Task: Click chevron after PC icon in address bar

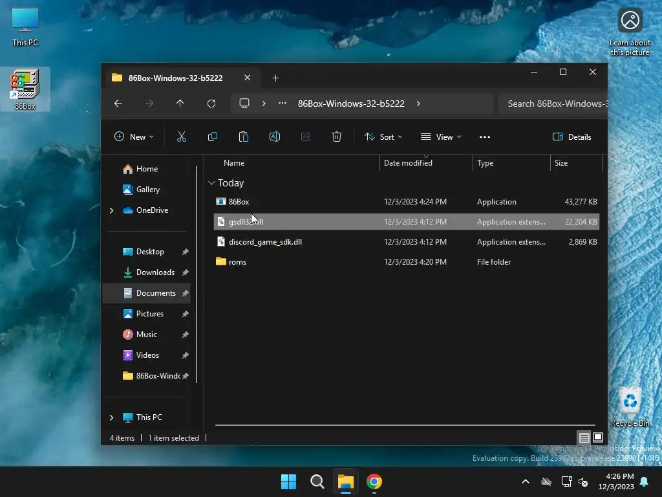Action: [264, 104]
